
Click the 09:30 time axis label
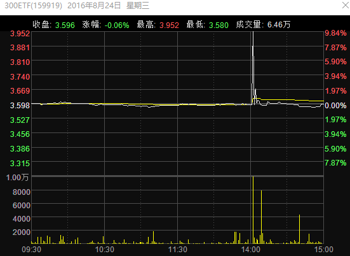point(32,249)
